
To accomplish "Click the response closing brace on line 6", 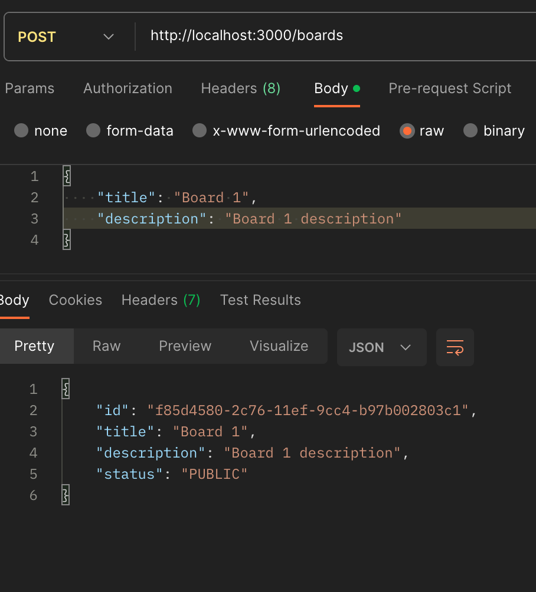I will [x=66, y=495].
